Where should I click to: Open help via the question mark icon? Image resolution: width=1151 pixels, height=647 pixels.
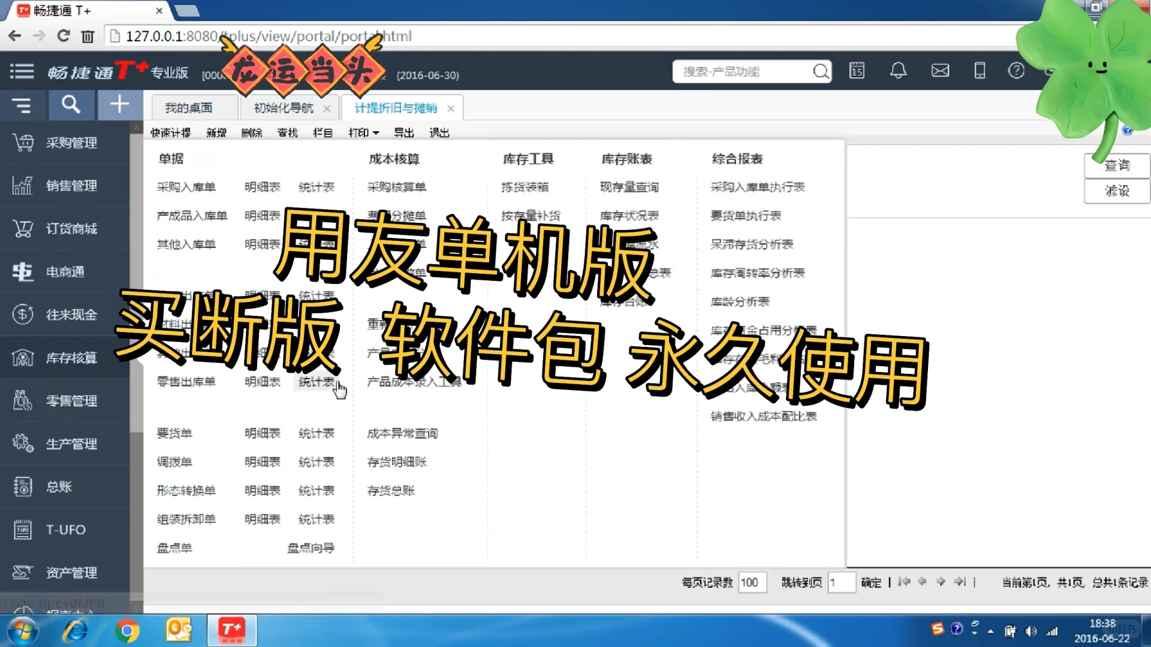click(1016, 71)
